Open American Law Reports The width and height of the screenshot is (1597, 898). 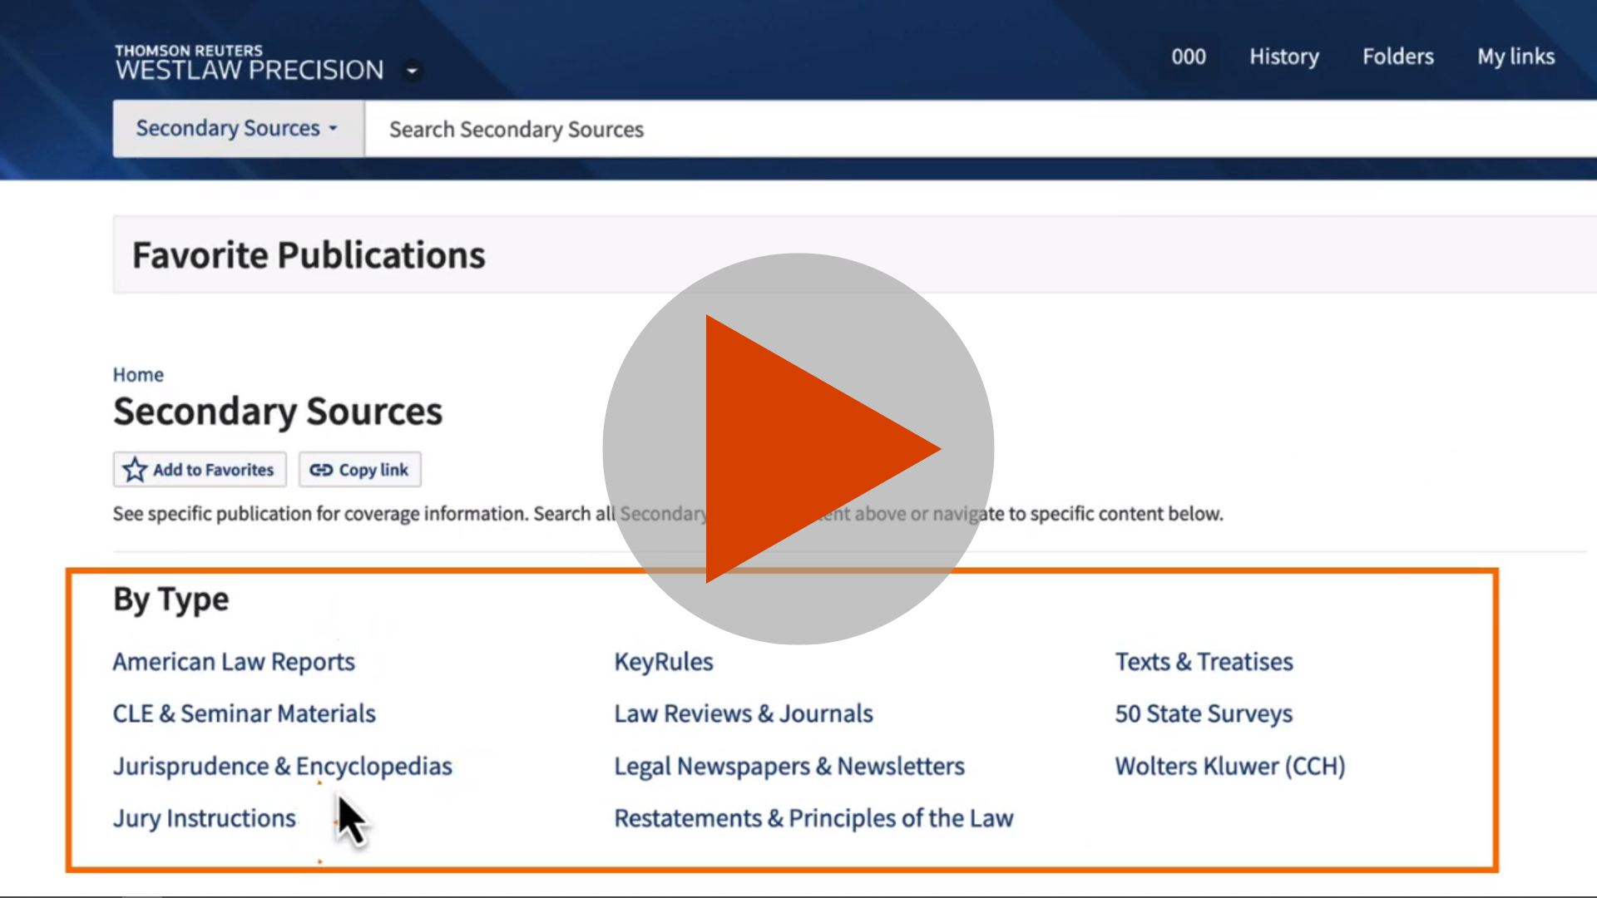[x=234, y=662]
